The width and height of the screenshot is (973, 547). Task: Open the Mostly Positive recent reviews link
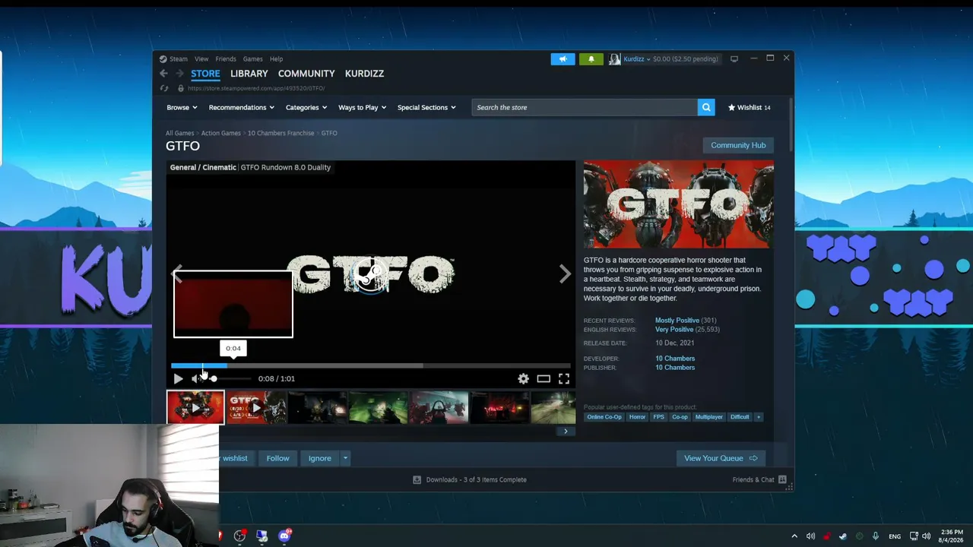[677, 321]
